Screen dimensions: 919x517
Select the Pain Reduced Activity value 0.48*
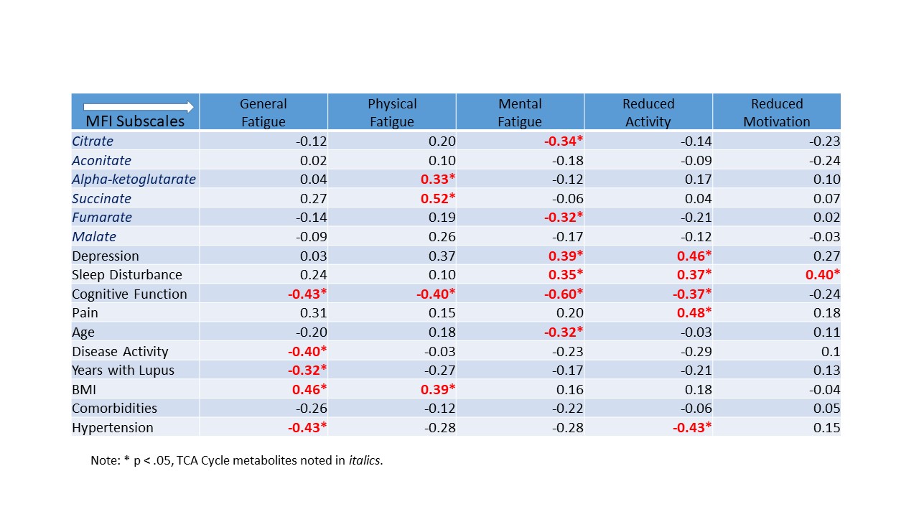click(694, 313)
